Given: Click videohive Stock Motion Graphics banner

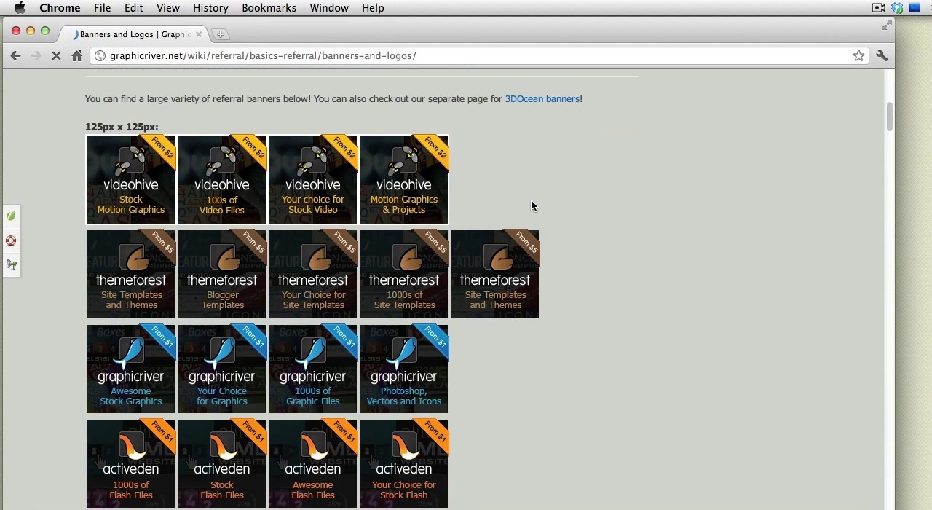Looking at the screenshot, I should [x=131, y=179].
